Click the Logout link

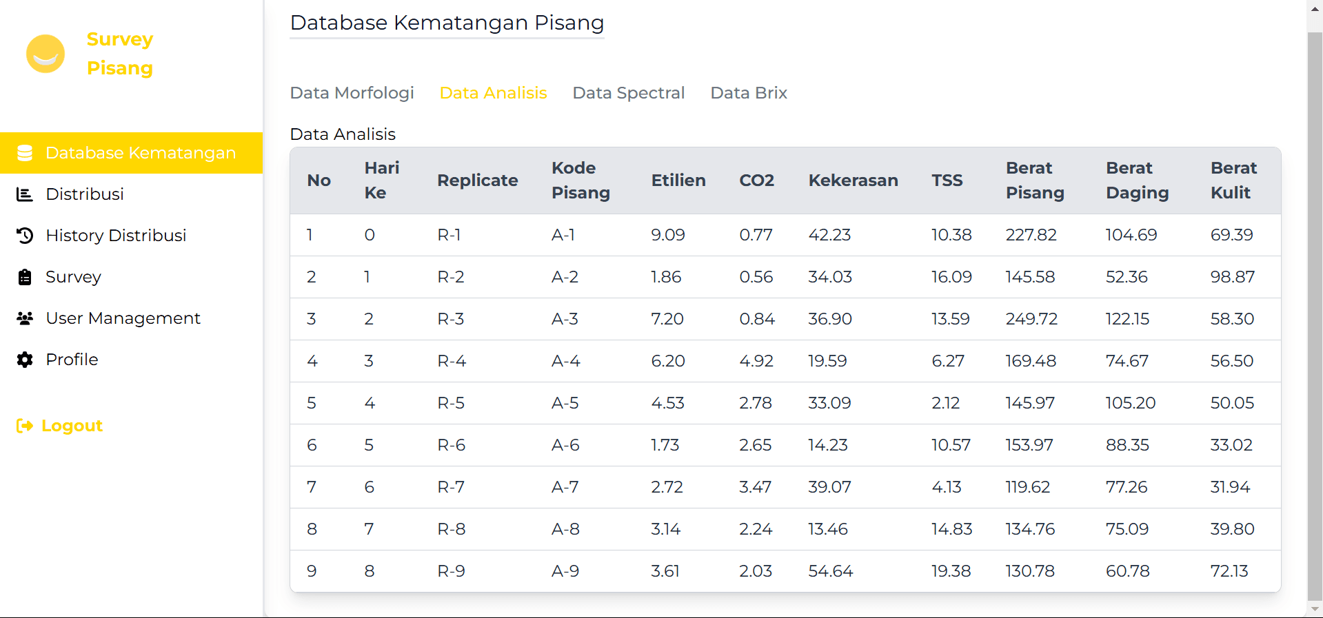[72, 426]
